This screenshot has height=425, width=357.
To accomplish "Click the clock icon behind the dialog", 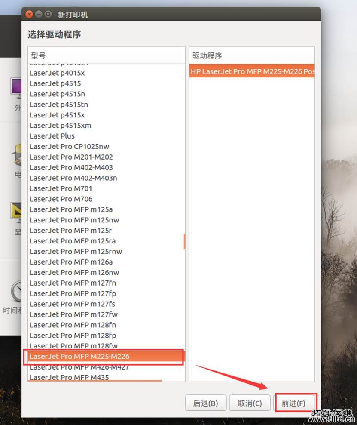I will tap(17, 292).
